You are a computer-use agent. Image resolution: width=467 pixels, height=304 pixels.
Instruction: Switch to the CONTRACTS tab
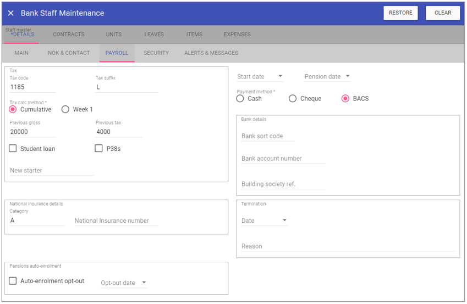tap(69, 35)
